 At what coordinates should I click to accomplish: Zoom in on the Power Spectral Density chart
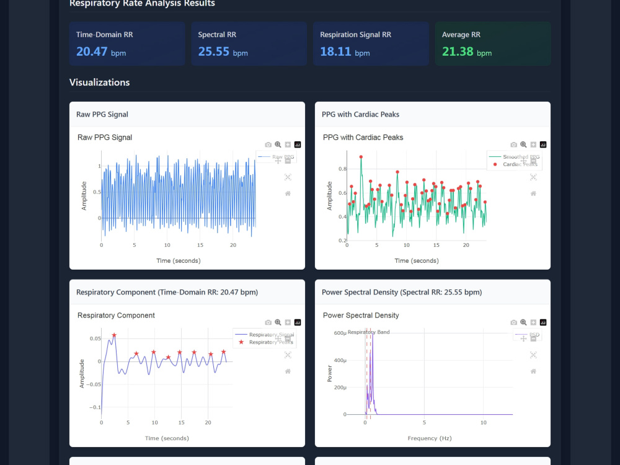pos(533,322)
